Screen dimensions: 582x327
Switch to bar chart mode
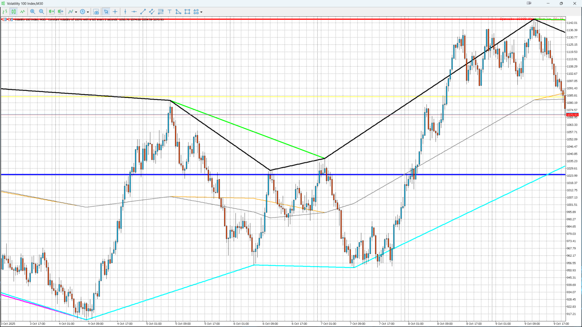[5, 12]
